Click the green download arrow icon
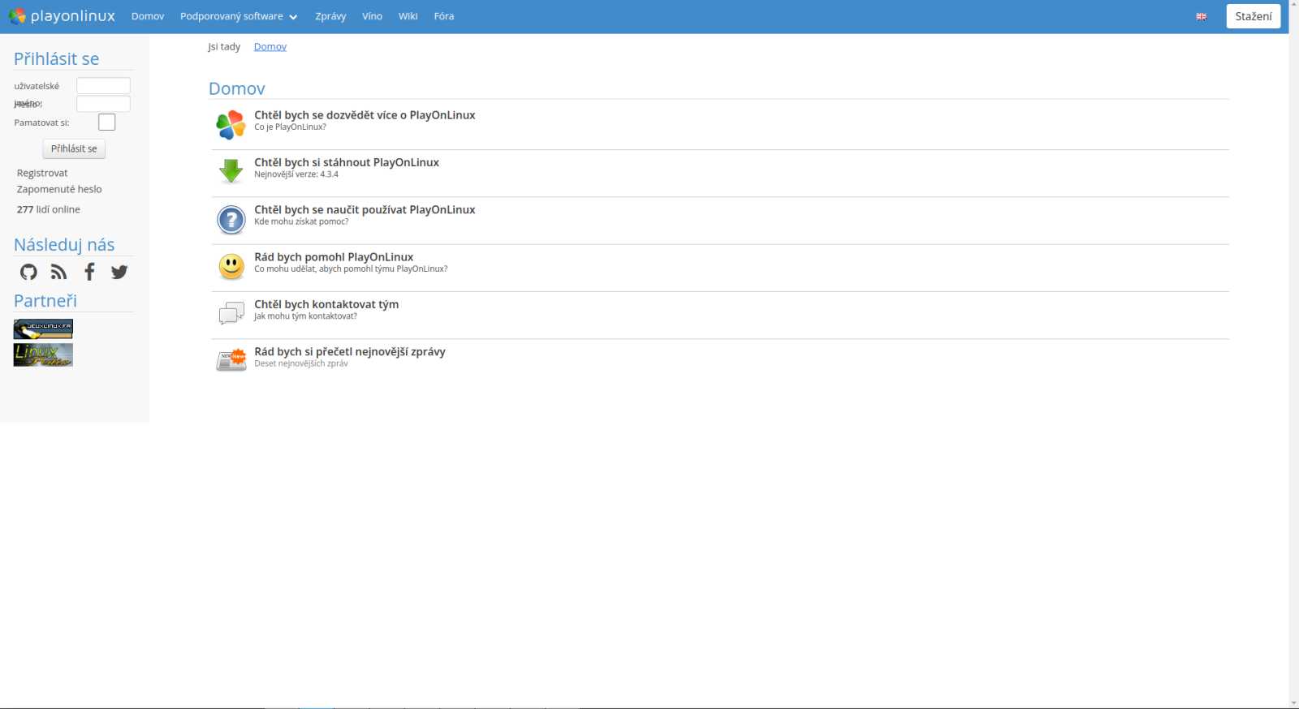The height and width of the screenshot is (709, 1299). (x=231, y=171)
